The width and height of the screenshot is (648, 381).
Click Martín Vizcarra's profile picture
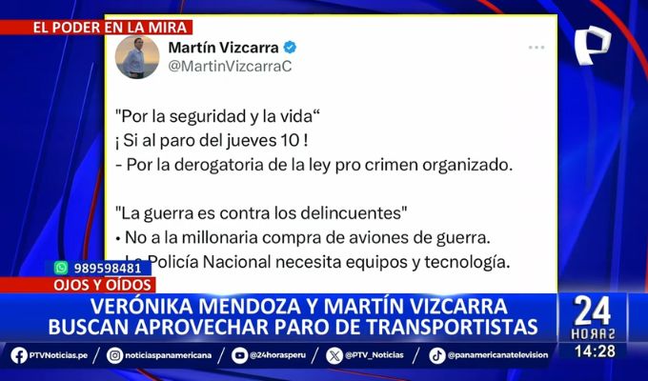pos(137,57)
